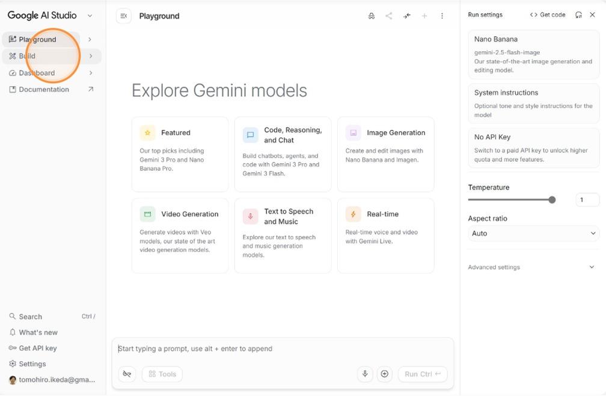Adjust the Temperature slider handle
Viewport: 606px width, 396px height.
tap(552, 200)
